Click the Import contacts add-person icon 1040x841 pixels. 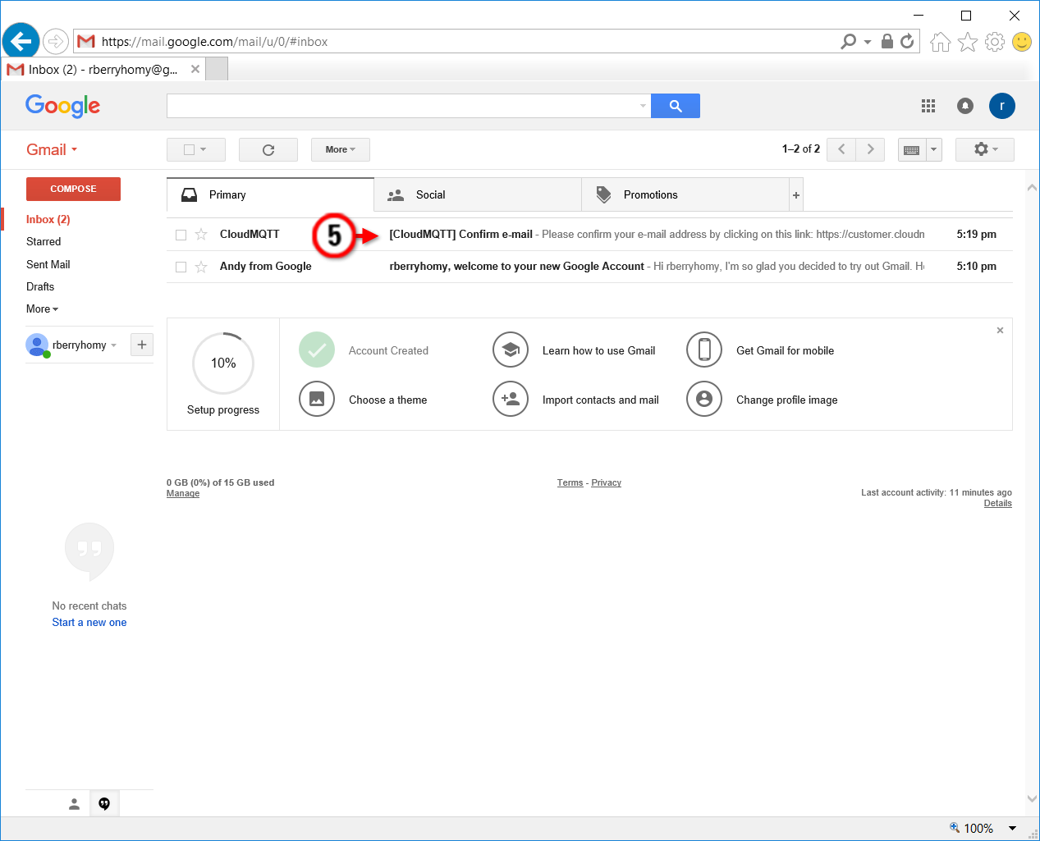pyautogui.click(x=511, y=400)
